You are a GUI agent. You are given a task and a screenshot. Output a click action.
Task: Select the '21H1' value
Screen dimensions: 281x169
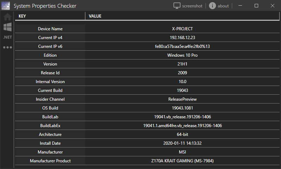point(182,64)
